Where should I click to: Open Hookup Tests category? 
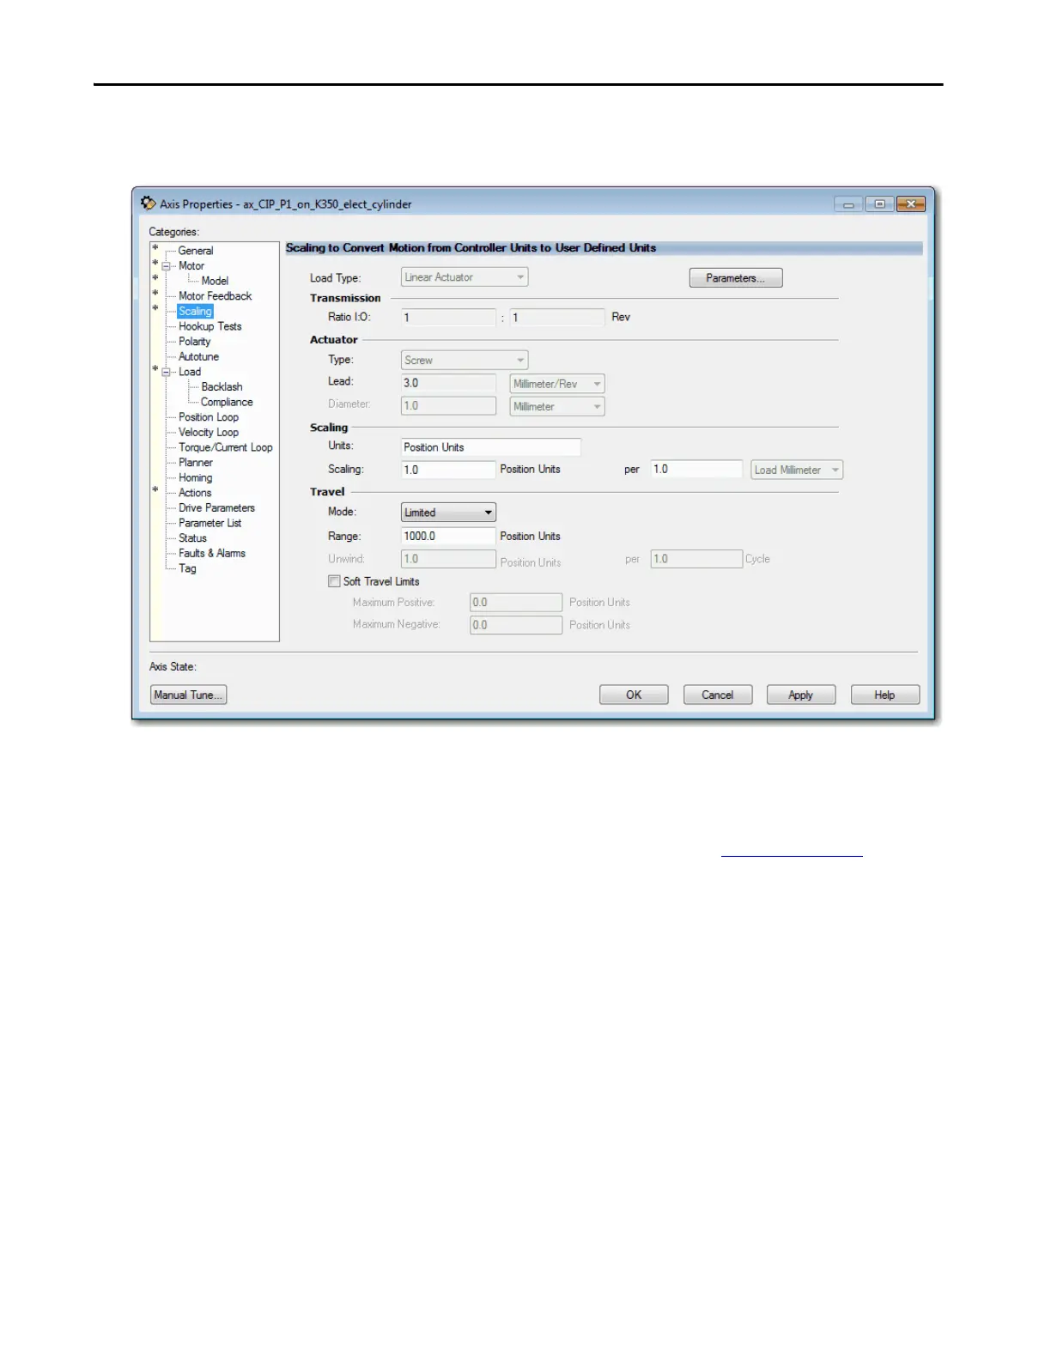210,326
